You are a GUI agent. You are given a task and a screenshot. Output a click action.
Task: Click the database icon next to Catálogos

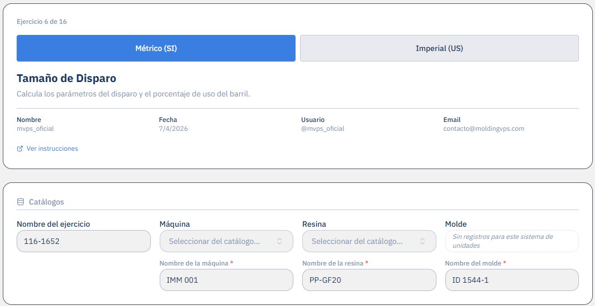tap(21, 202)
